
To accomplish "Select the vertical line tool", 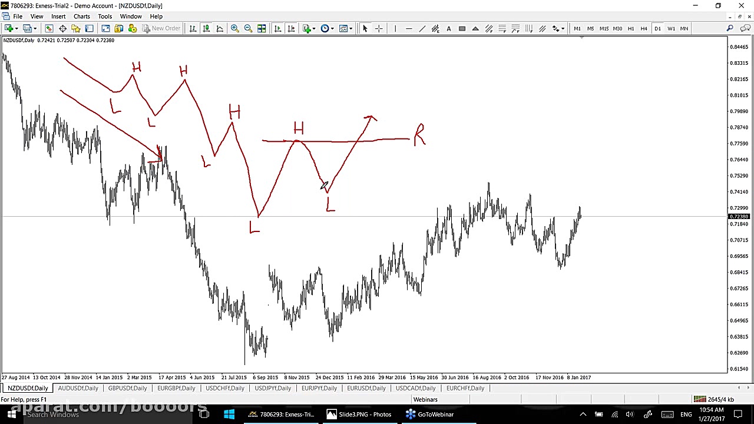I will click(x=395, y=28).
